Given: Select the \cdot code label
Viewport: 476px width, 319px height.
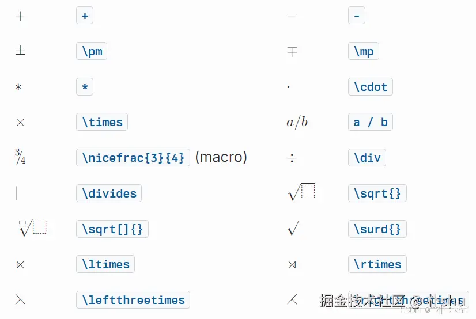Looking at the screenshot, I should [371, 87].
